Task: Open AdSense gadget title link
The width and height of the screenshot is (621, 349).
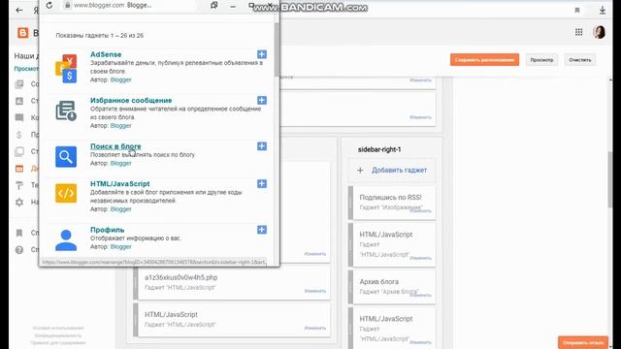Action: point(106,54)
